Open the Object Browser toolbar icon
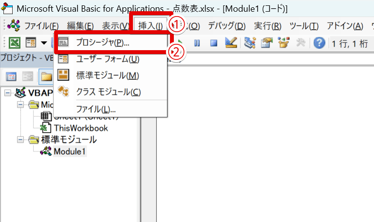 tap(283, 43)
